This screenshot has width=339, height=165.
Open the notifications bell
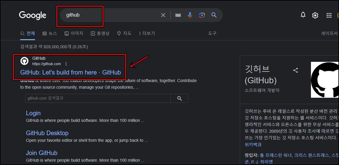click(x=303, y=15)
